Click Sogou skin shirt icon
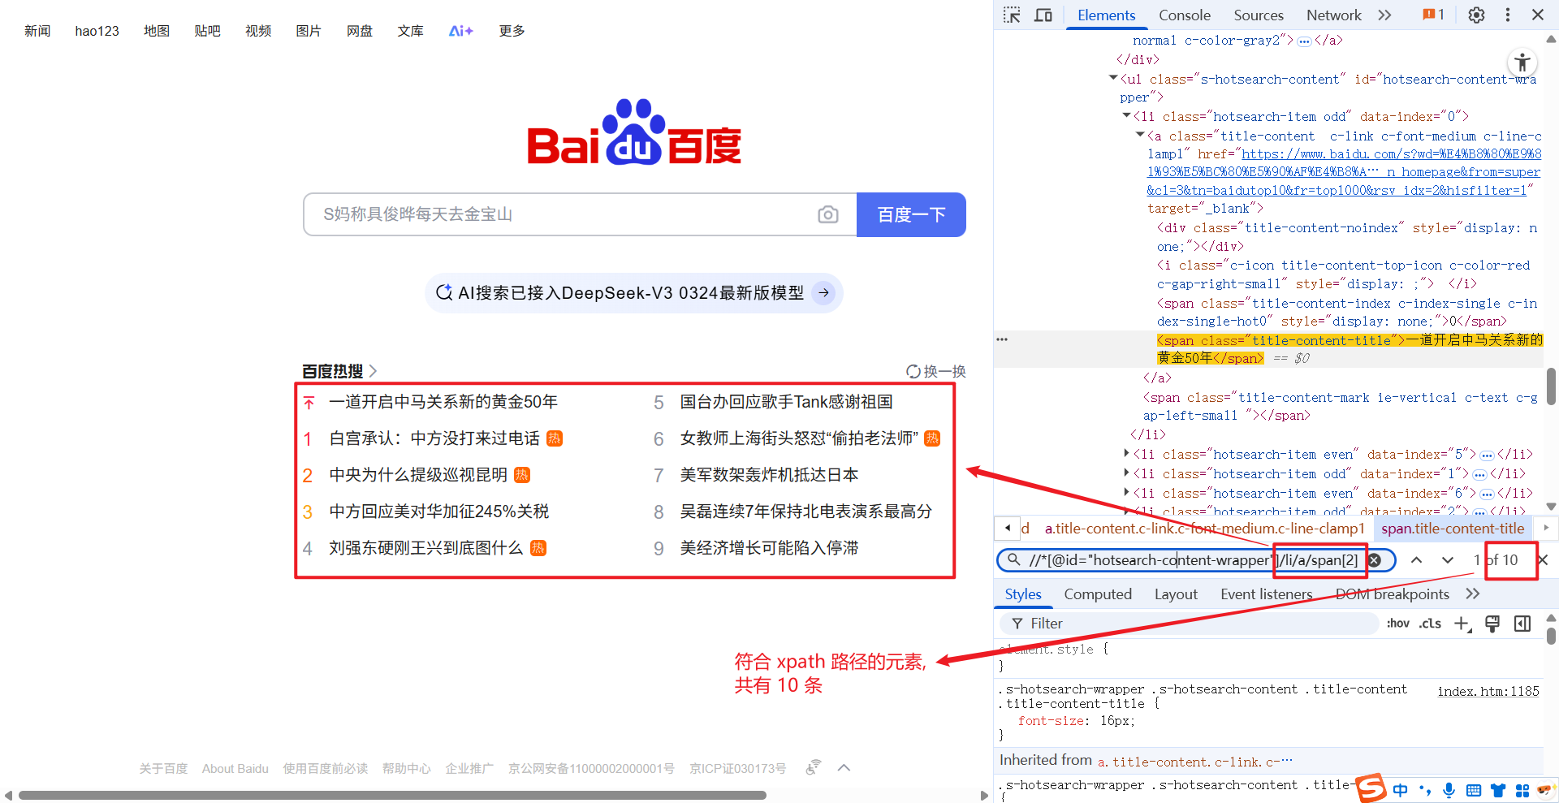 pos(1498,790)
